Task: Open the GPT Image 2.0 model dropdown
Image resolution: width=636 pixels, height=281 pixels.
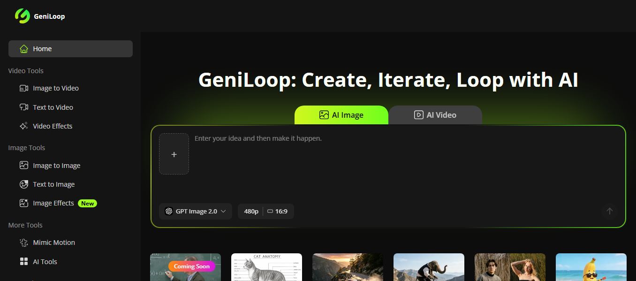Action: click(x=196, y=211)
